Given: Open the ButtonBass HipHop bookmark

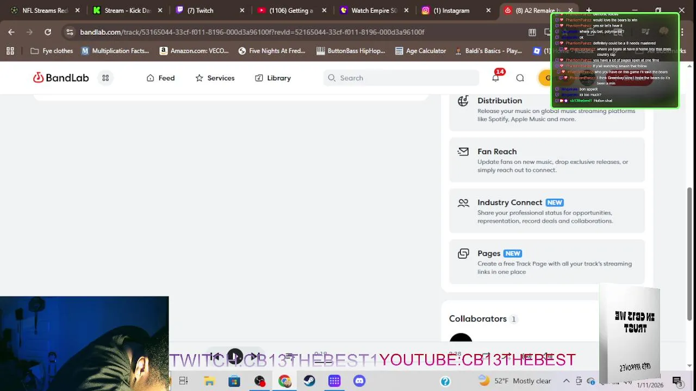Looking at the screenshot, I should 351,51.
